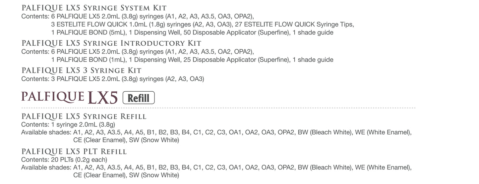Click the PALFIQUE LX5 PLT Refill heading

click(74, 152)
